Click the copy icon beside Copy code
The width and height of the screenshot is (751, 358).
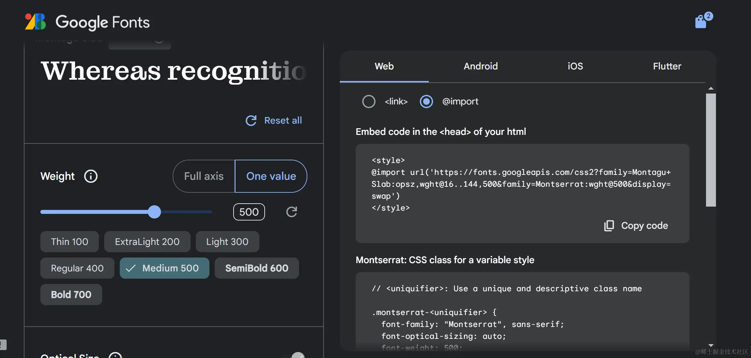tap(609, 226)
